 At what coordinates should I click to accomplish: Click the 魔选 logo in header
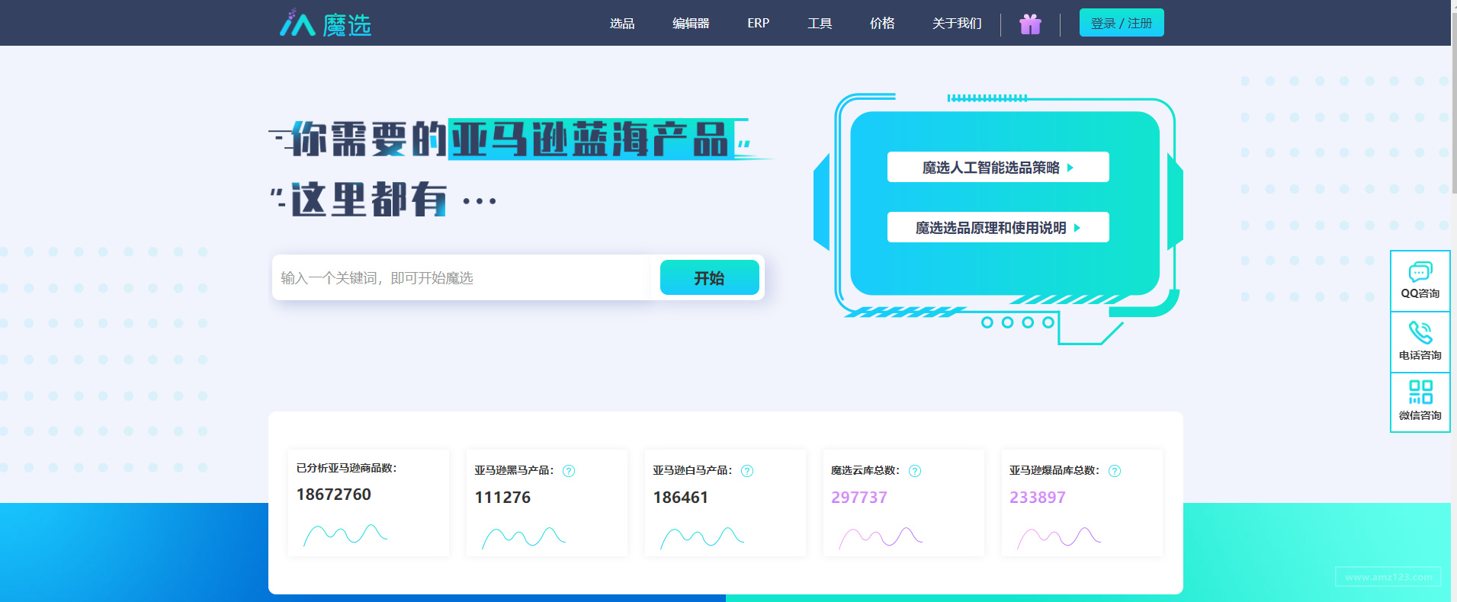tap(326, 24)
